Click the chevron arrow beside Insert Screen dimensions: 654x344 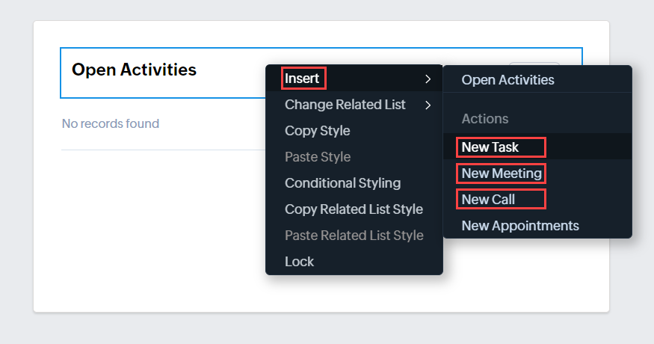[x=428, y=79]
